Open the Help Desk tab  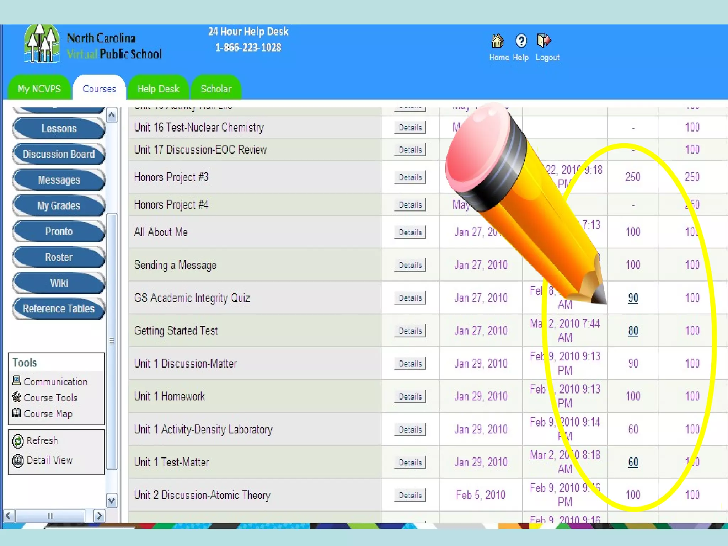158,89
